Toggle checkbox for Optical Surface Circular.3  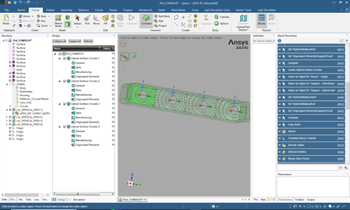[x=65, y=104]
